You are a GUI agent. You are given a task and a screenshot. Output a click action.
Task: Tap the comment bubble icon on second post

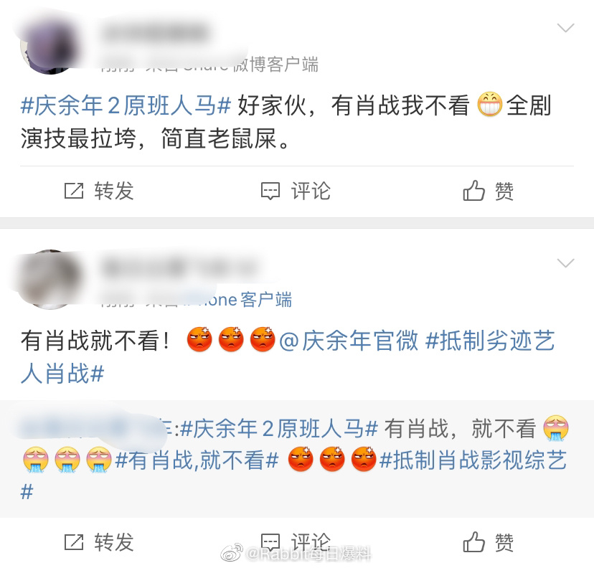[270, 542]
